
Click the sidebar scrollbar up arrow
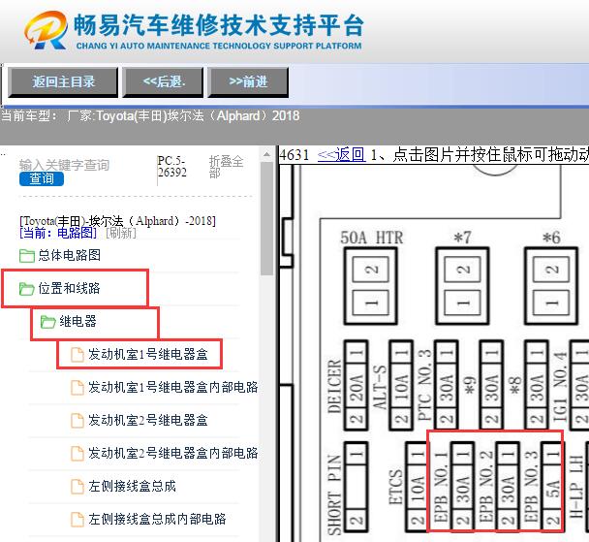coord(266,154)
